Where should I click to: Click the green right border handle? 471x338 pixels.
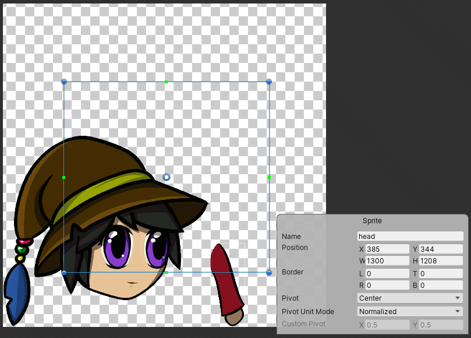(x=269, y=177)
